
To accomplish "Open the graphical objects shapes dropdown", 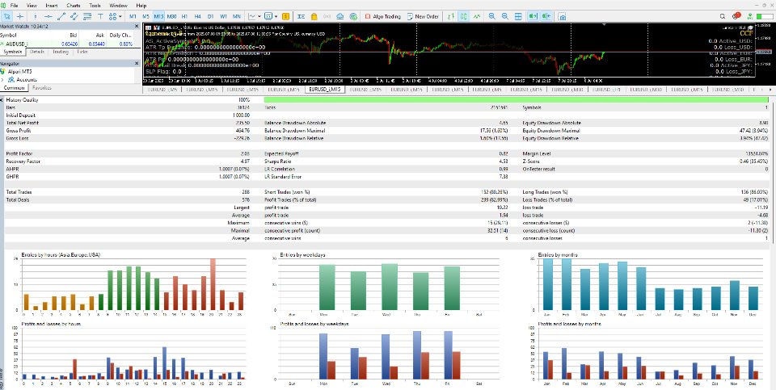I will pos(116,16).
